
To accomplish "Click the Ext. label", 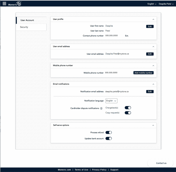I will pos(127,36).
